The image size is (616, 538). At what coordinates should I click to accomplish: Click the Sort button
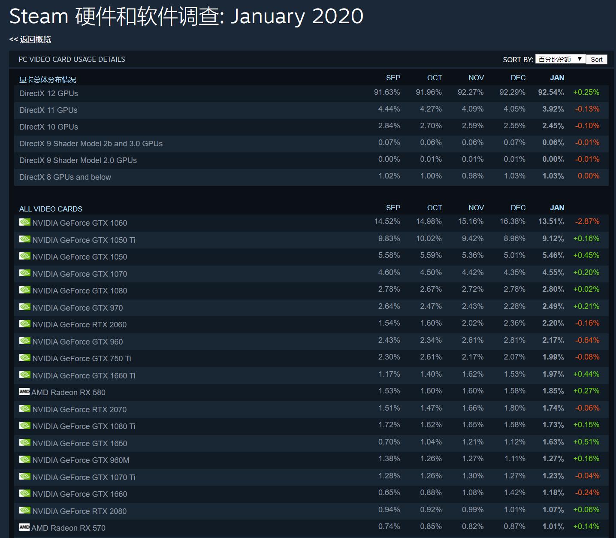pos(596,59)
